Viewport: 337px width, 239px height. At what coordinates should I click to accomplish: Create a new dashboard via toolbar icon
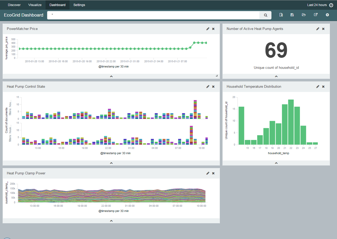(281, 15)
